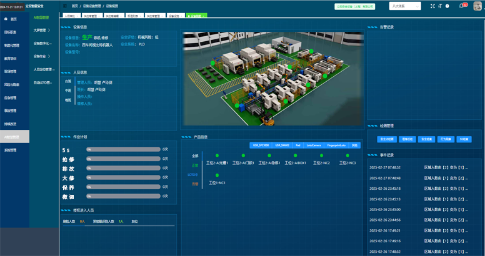Click the fullscreen icon in top bar

point(432,6)
